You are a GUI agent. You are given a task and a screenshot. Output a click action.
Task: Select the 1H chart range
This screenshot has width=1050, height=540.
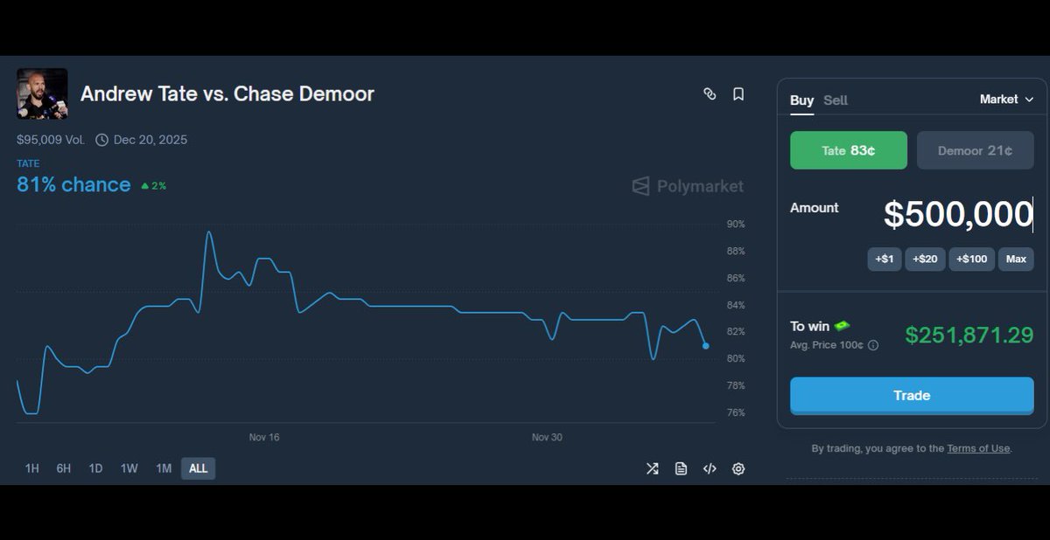tap(32, 468)
